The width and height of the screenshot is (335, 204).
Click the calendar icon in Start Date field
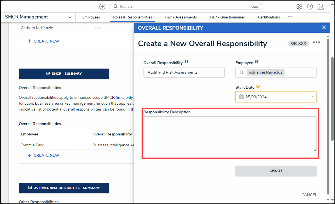(241, 97)
